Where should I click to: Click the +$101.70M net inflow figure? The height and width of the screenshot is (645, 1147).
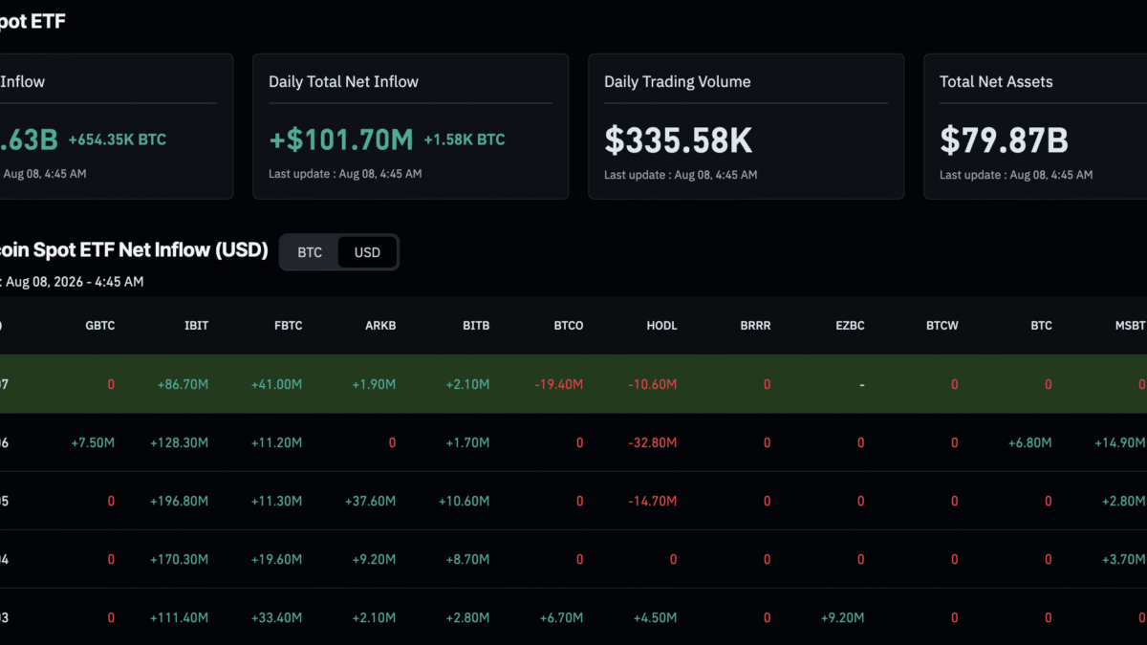pos(341,140)
